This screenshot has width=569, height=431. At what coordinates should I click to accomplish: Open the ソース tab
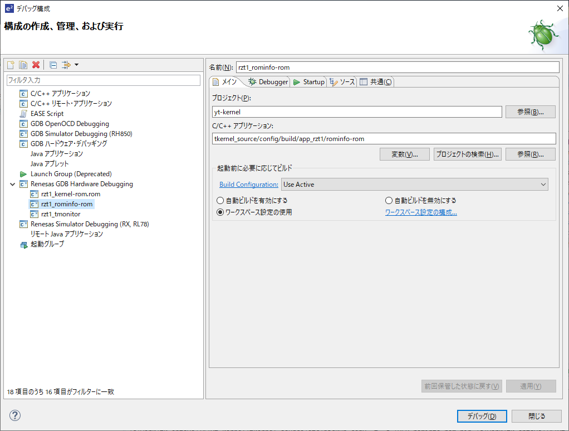(342, 82)
